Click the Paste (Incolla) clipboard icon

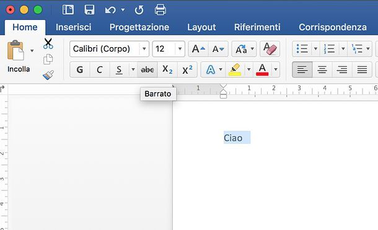(15, 50)
